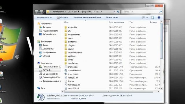Click the Загрузки folder icon in sidebar
Image resolution: width=185 pixels, height=104 pixels.
[40, 27]
